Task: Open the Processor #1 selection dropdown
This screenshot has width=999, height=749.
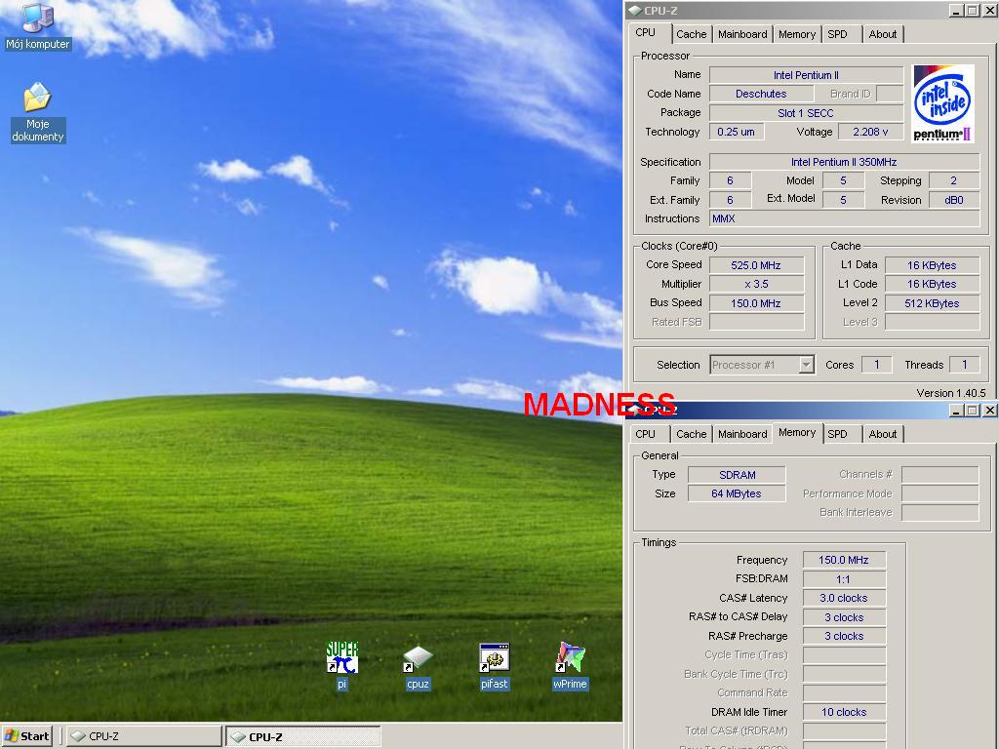Action: (x=807, y=365)
